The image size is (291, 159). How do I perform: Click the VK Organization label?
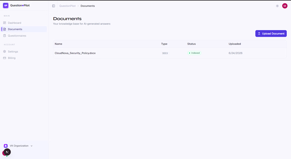19,146
